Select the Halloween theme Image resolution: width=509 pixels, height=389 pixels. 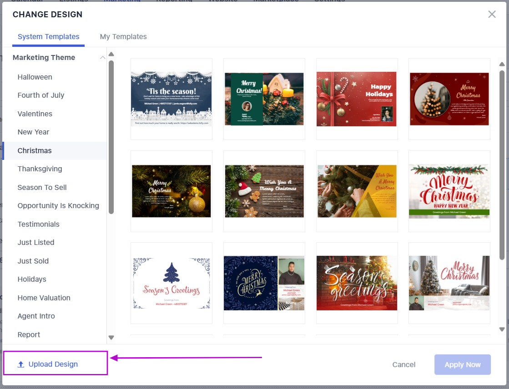coord(35,77)
